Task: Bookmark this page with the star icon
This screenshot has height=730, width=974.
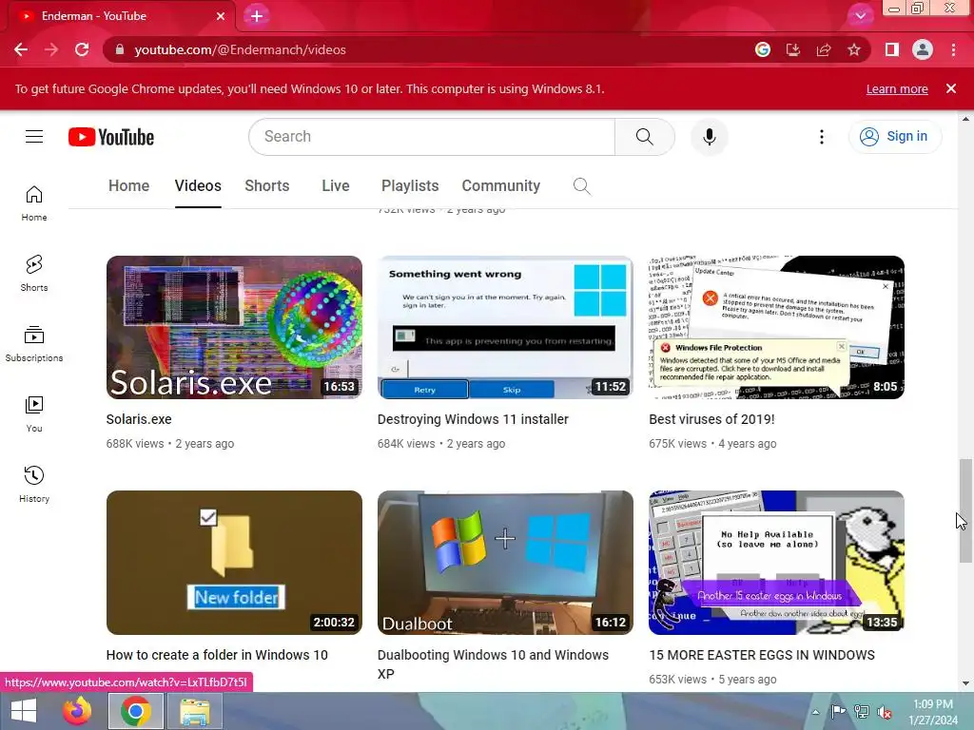Action: pyautogui.click(x=854, y=49)
